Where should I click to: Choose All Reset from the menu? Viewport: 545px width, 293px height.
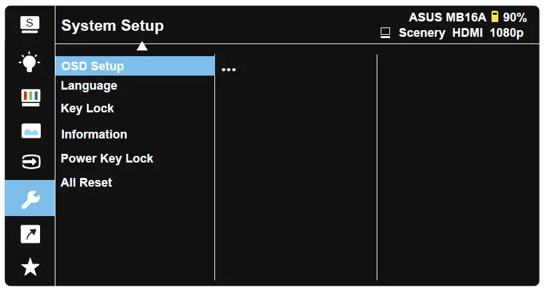[x=86, y=183]
